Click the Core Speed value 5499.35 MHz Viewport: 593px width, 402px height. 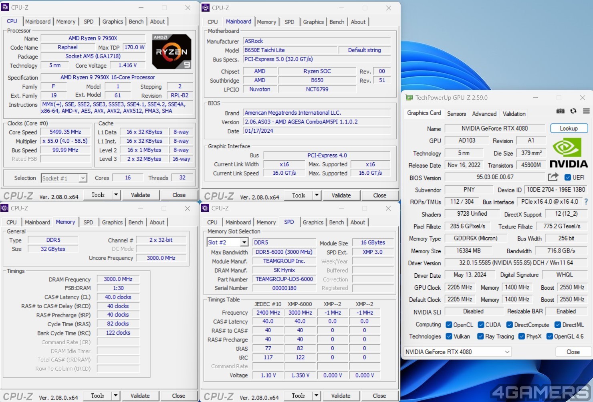(x=65, y=132)
